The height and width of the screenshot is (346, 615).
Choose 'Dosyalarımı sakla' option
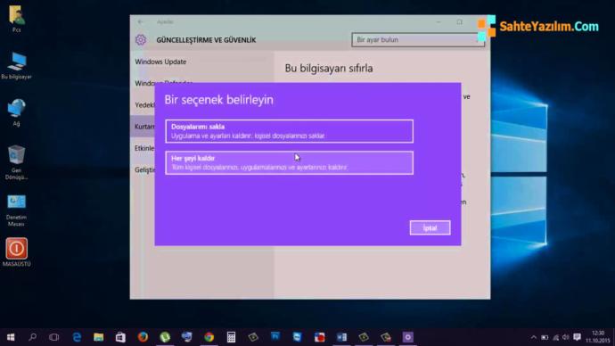[289, 131]
